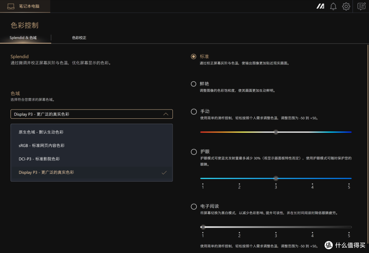Click tick label 5 under 护眼 slider

(x=349, y=187)
